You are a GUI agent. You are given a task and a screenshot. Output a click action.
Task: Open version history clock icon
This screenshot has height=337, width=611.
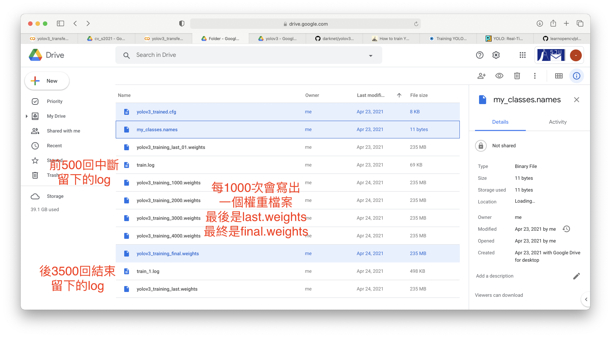pyautogui.click(x=566, y=229)
